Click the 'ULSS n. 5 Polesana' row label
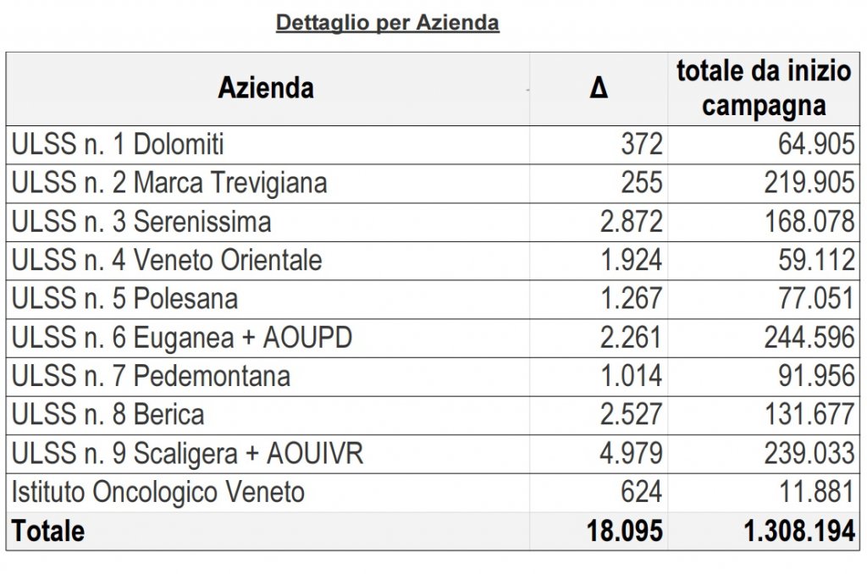Viewport: 867px width, 574px height. 124,299
